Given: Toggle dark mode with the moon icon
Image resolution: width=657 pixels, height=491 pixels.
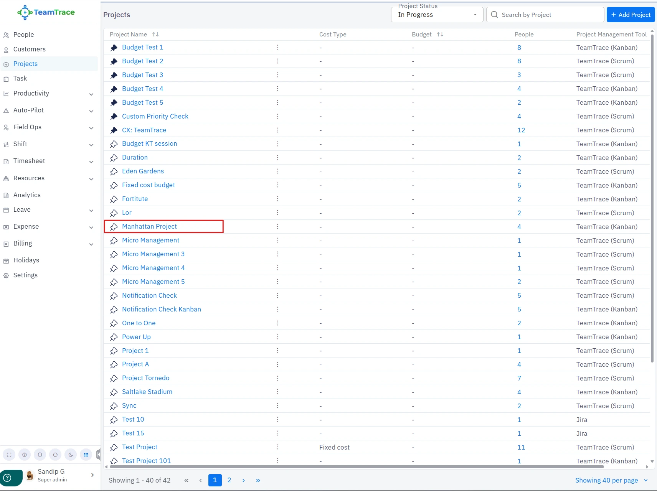Looking at the screenshot, I should (71, 455).
